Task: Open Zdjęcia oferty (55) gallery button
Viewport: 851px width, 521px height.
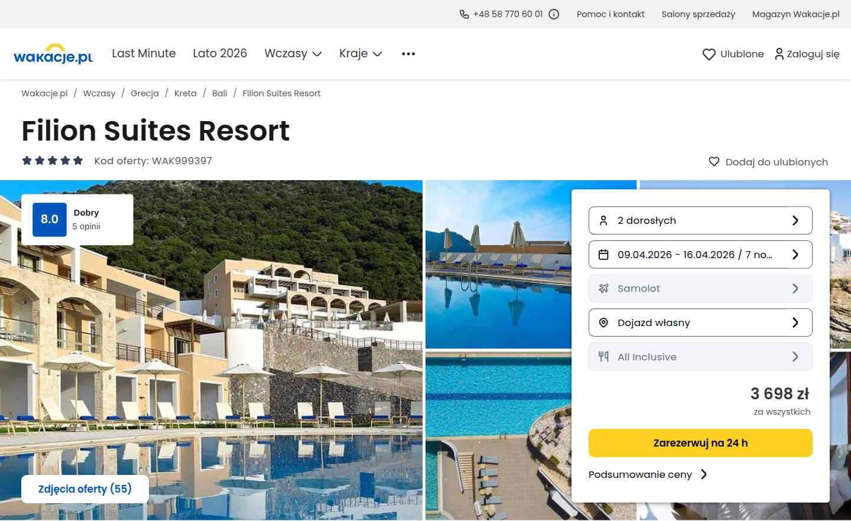Action: point(85,489)
